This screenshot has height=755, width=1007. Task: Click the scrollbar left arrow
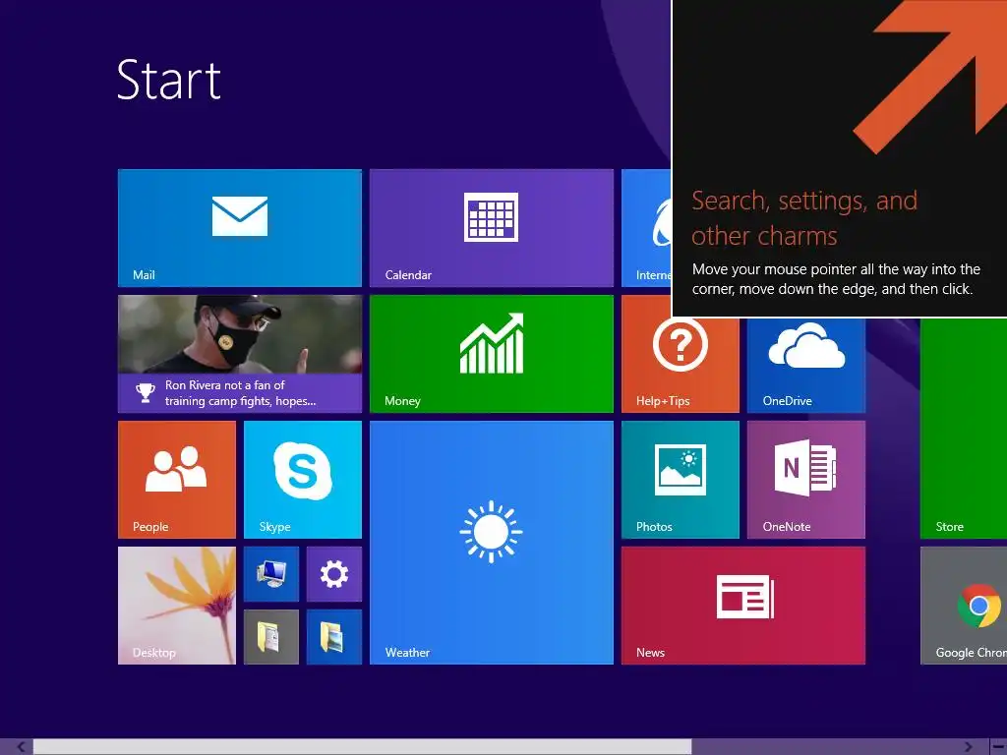pos(21,747)
